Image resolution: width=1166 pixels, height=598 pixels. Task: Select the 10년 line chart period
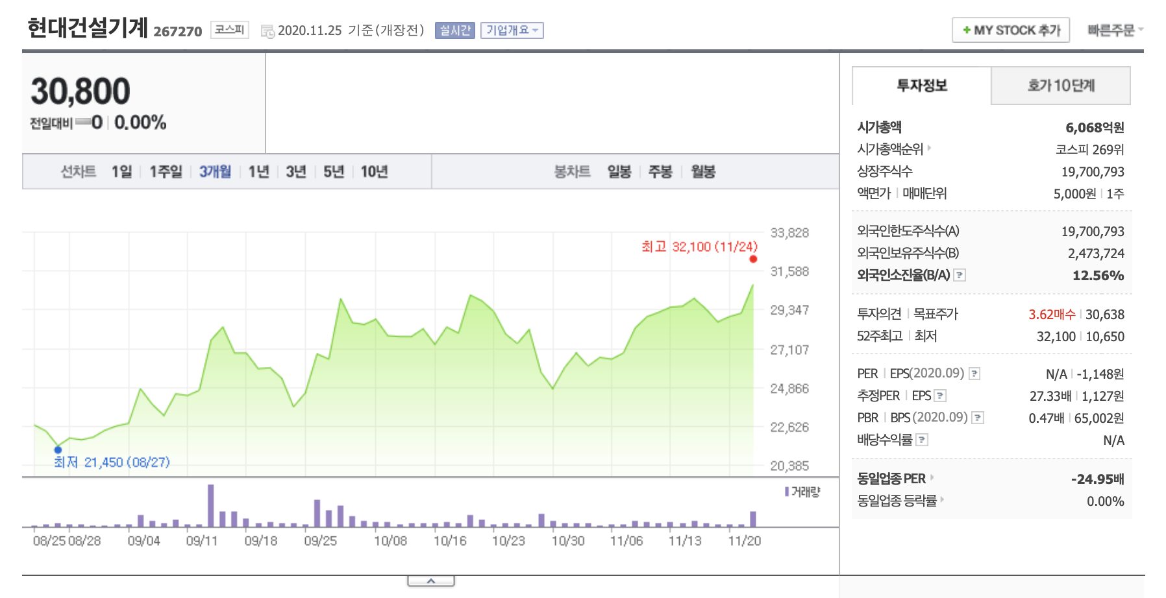click(x=375, y=172)
